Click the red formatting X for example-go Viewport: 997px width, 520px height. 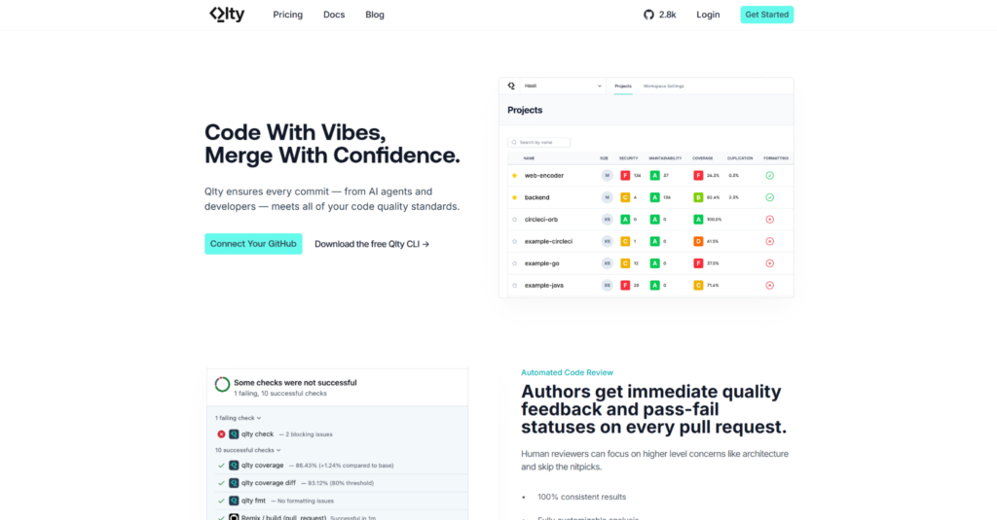pyautogui.click(x=769, y=262)
